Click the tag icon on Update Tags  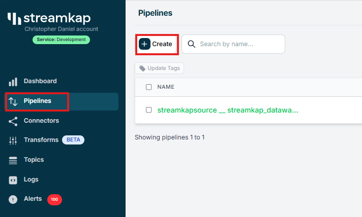pos(142,68)
